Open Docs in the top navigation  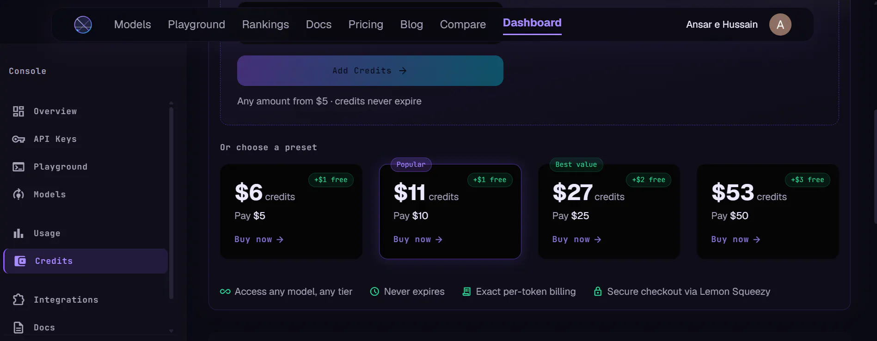pyautogui.click(x=319, y=24)
